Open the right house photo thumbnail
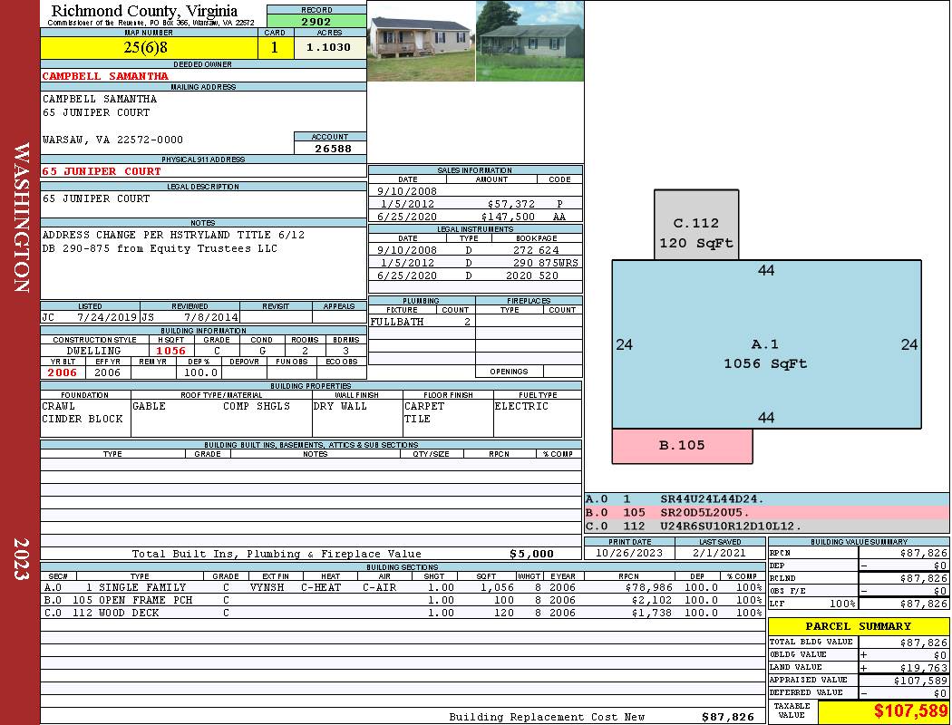This screenshot has width=952, height=725. [x=530, y=41]
